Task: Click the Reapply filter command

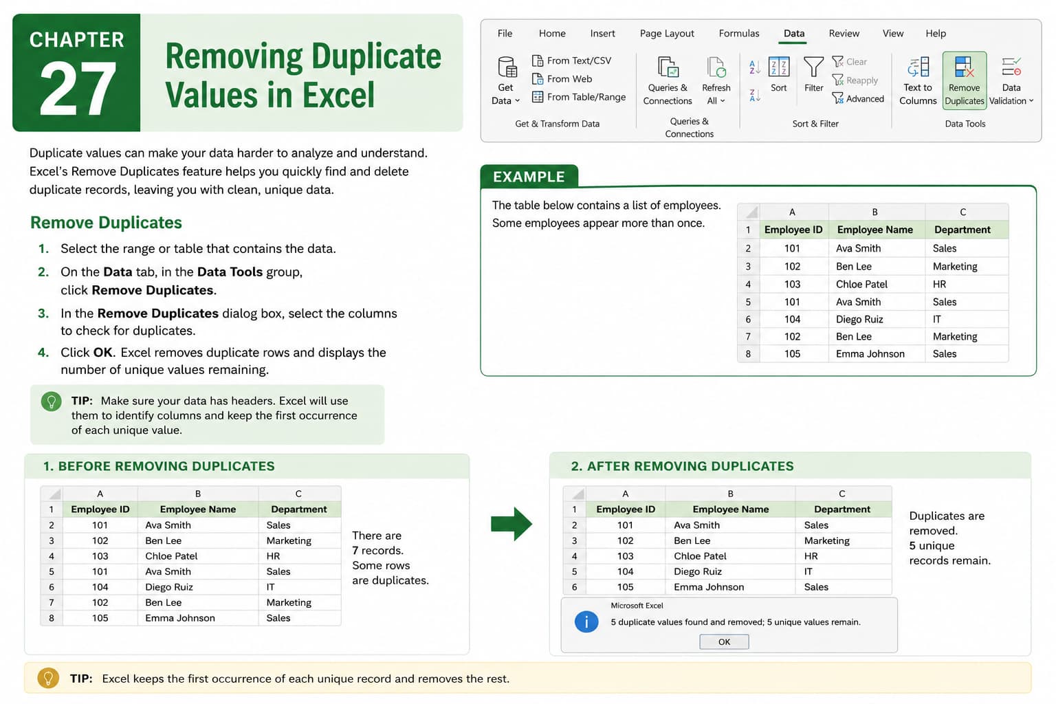Action: [855, 80]
